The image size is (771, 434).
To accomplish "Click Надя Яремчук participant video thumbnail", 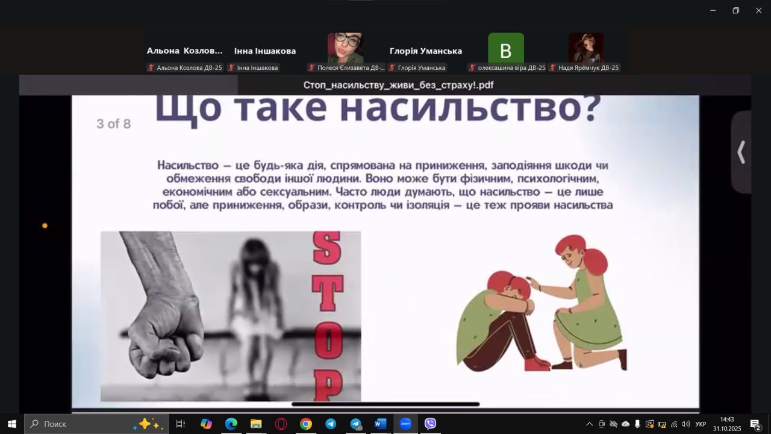I will pos(585,48).
